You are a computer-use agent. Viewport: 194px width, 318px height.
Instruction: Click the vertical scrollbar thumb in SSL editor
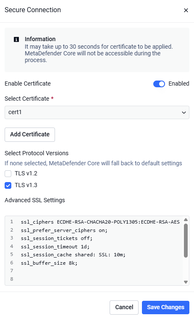(186, 240)
